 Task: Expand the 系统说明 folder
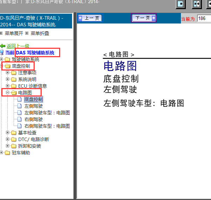point(8,79)
